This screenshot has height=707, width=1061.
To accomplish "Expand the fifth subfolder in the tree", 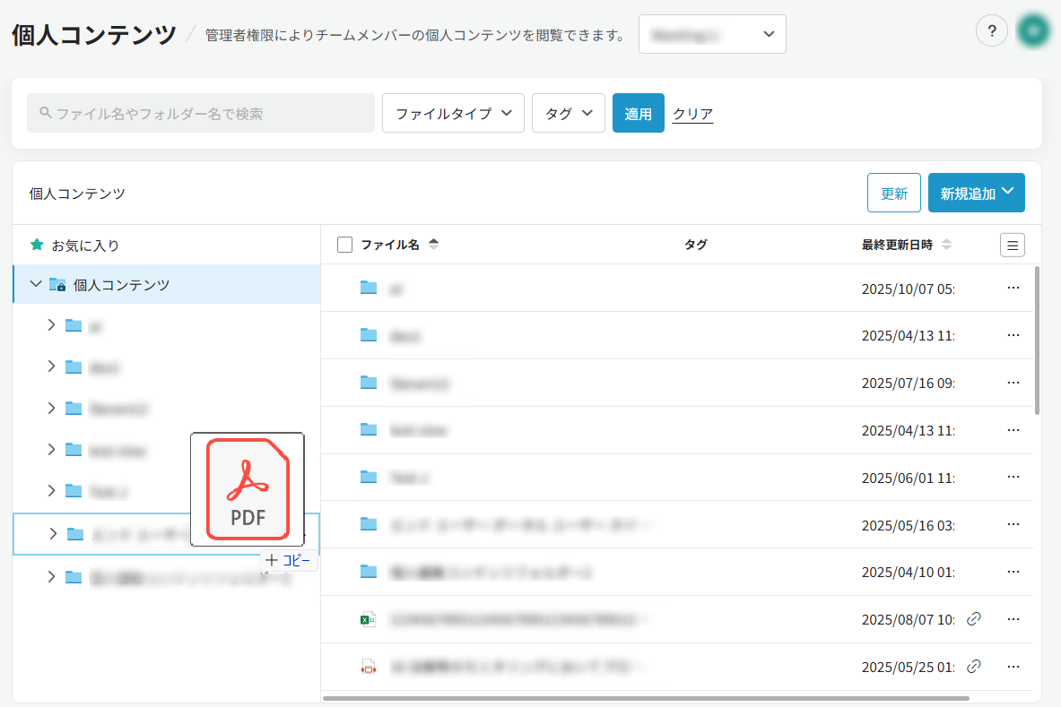I will 51,491.
